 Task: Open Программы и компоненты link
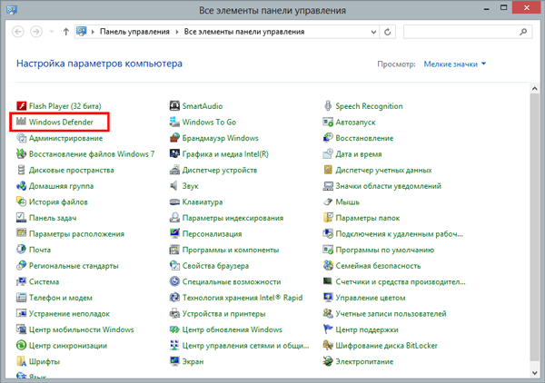tap(231, 250)
